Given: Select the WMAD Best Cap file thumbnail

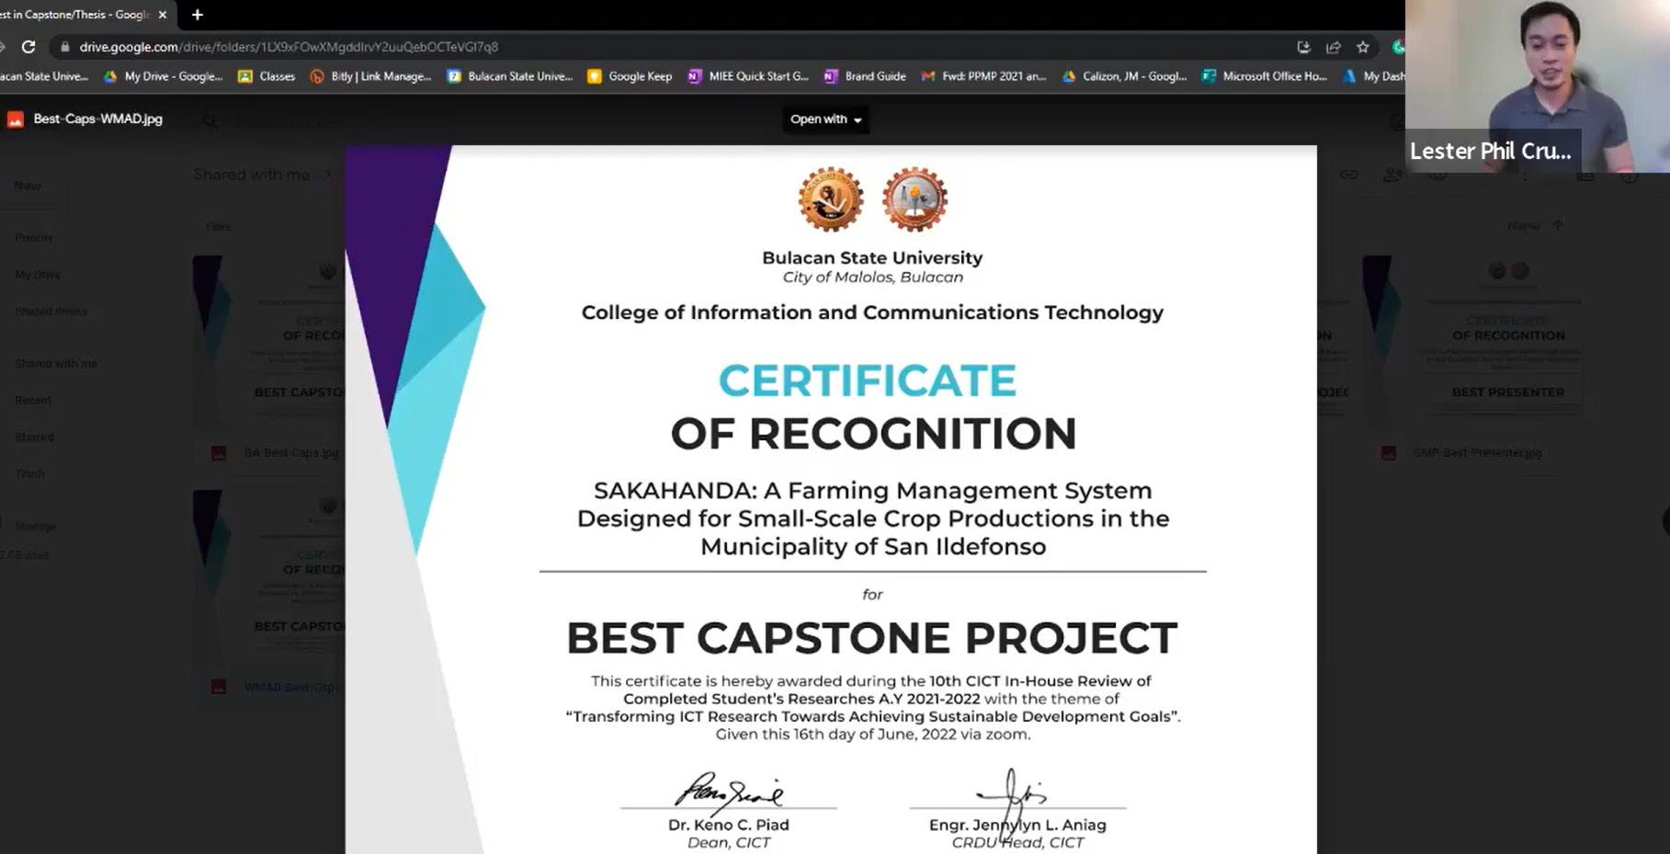Looking at the screenshot, I should click(x=270, y=576).
